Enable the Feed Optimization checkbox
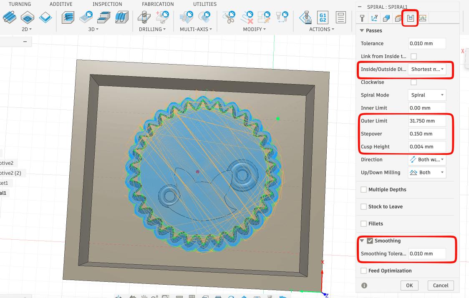The image size is (469, 298). 364,271
